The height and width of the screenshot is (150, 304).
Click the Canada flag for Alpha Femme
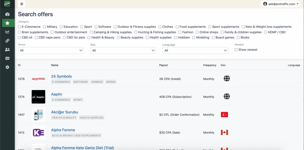pos(224,133)
